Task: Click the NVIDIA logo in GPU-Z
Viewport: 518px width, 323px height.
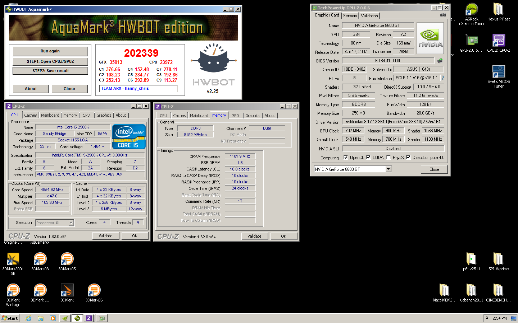Action: 430,39
